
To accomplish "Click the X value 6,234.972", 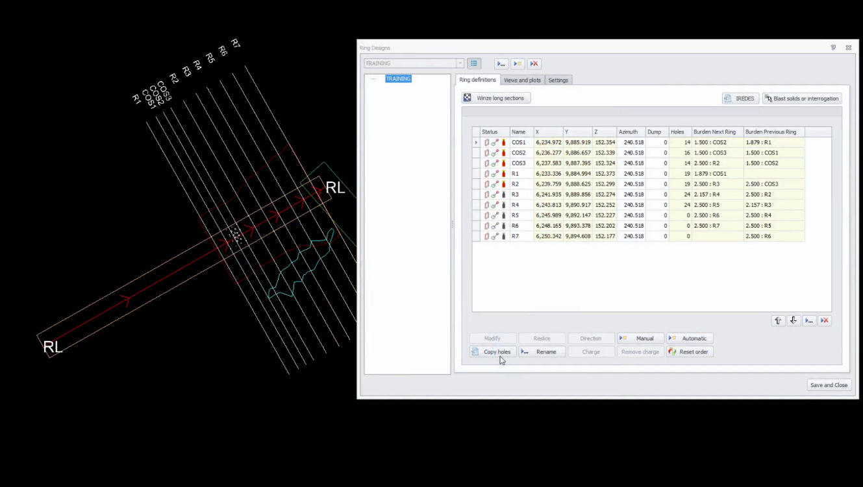I will [549, 142].
